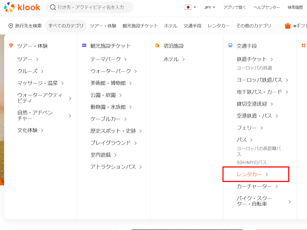Click the Klook logo icon
This screenshot has width=307, height=230.
tap(9, 7)
